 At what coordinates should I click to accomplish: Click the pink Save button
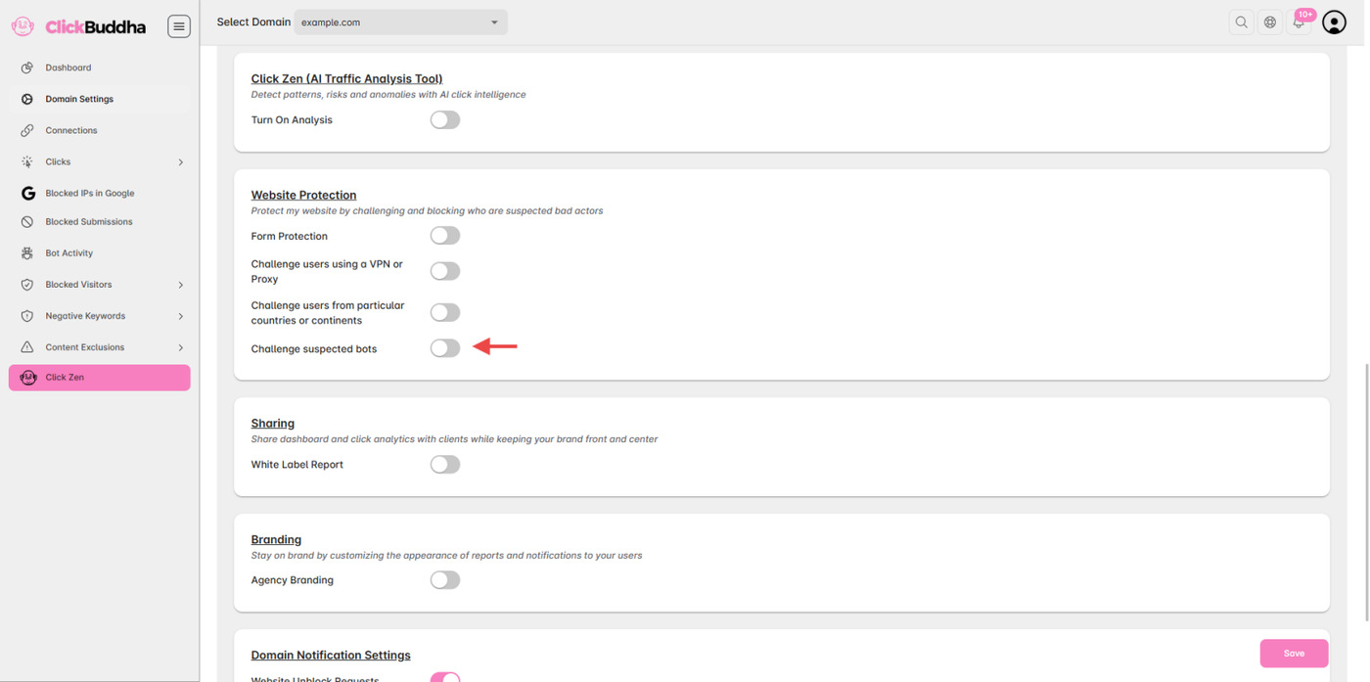point(1294,654)
